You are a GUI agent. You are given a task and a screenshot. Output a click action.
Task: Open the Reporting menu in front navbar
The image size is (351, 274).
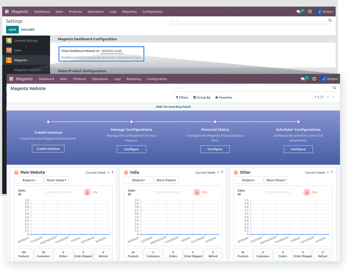(134, 79)
